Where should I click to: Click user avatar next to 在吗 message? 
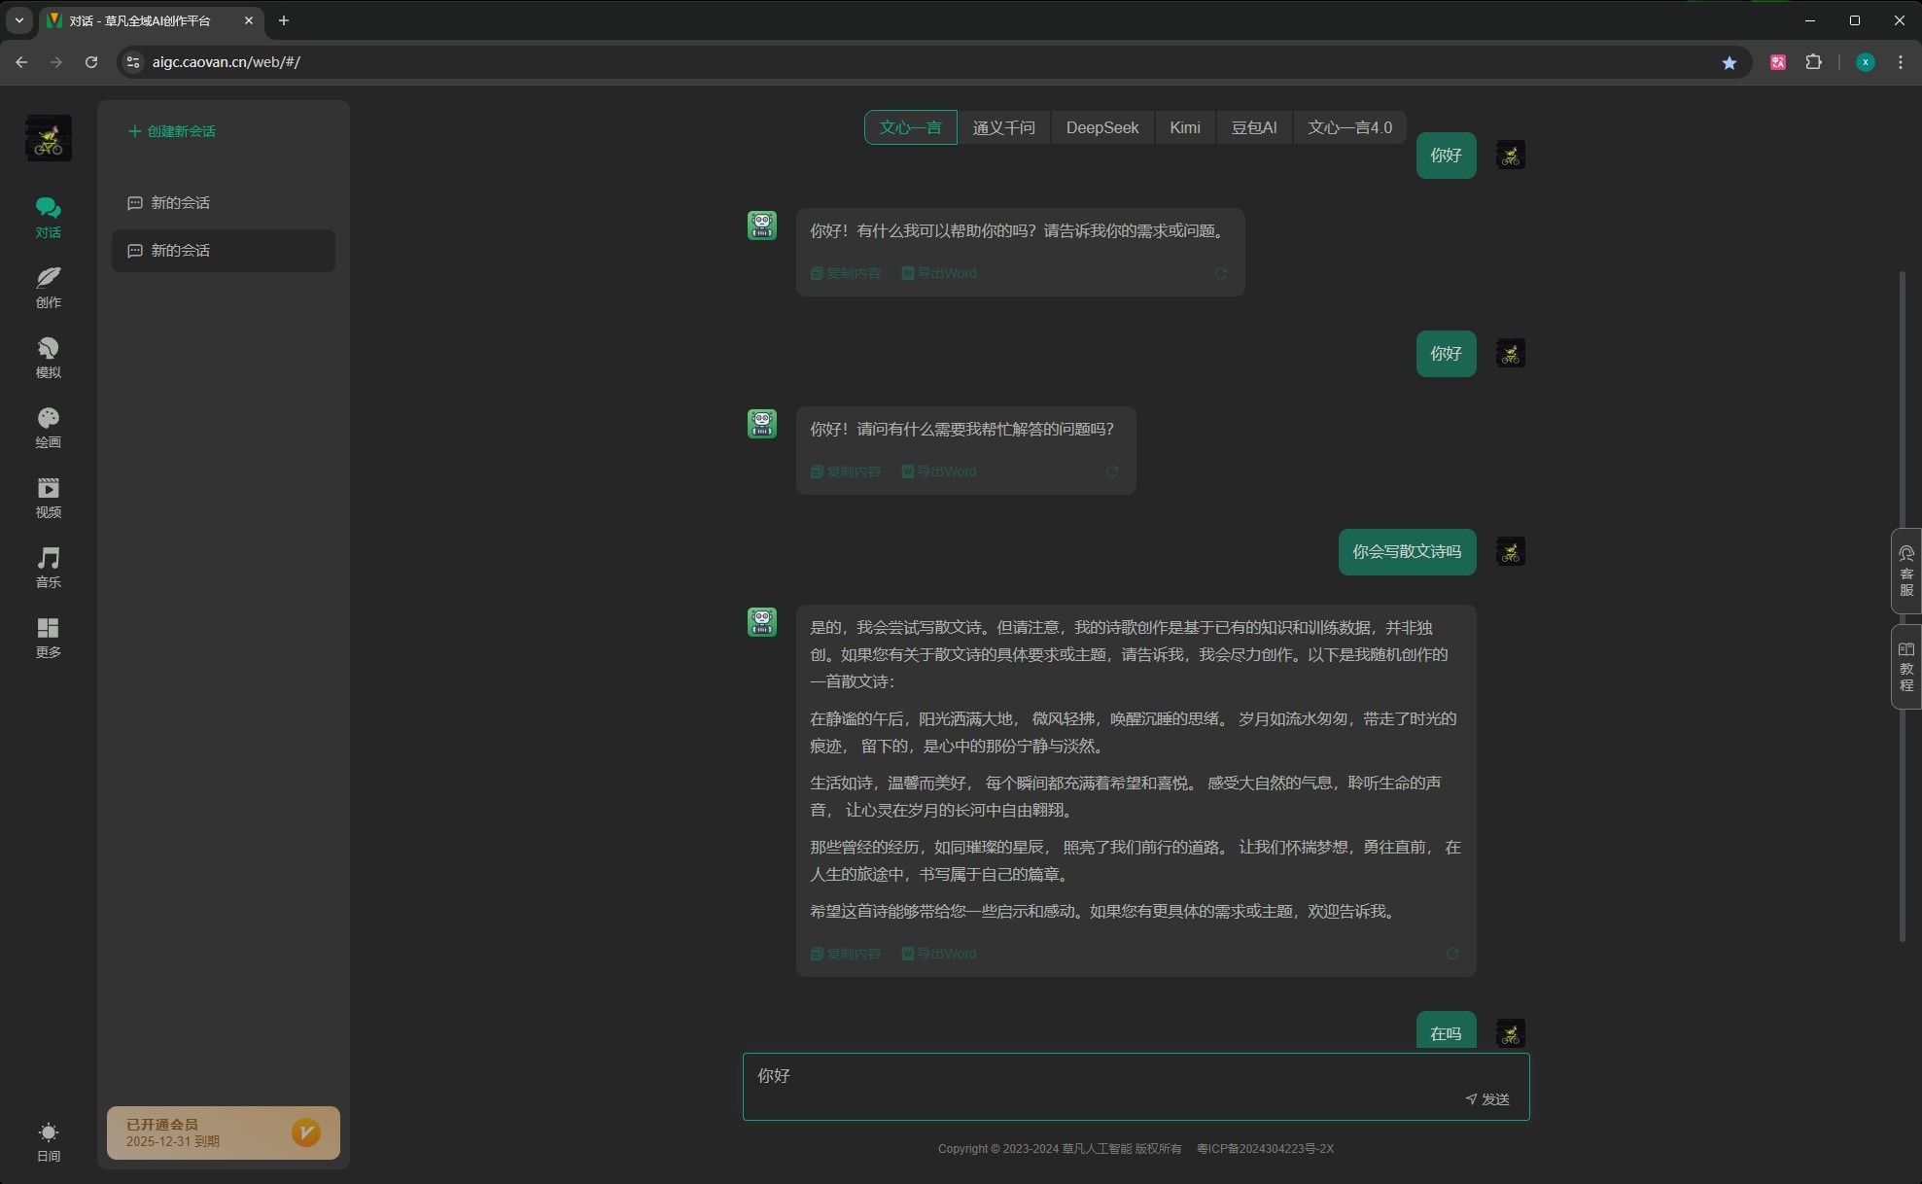(x=1510, y=1033)
